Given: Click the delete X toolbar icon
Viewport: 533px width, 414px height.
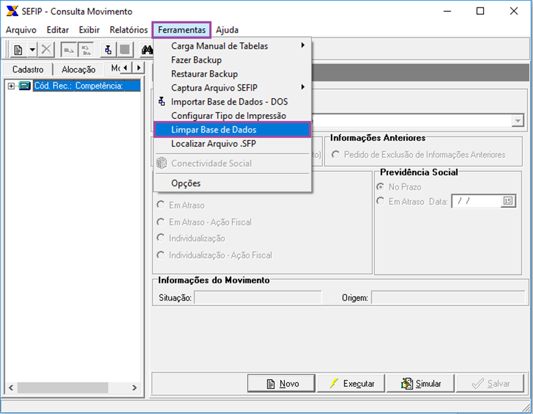Looking at the screenshot, I should tap(46, 50).
